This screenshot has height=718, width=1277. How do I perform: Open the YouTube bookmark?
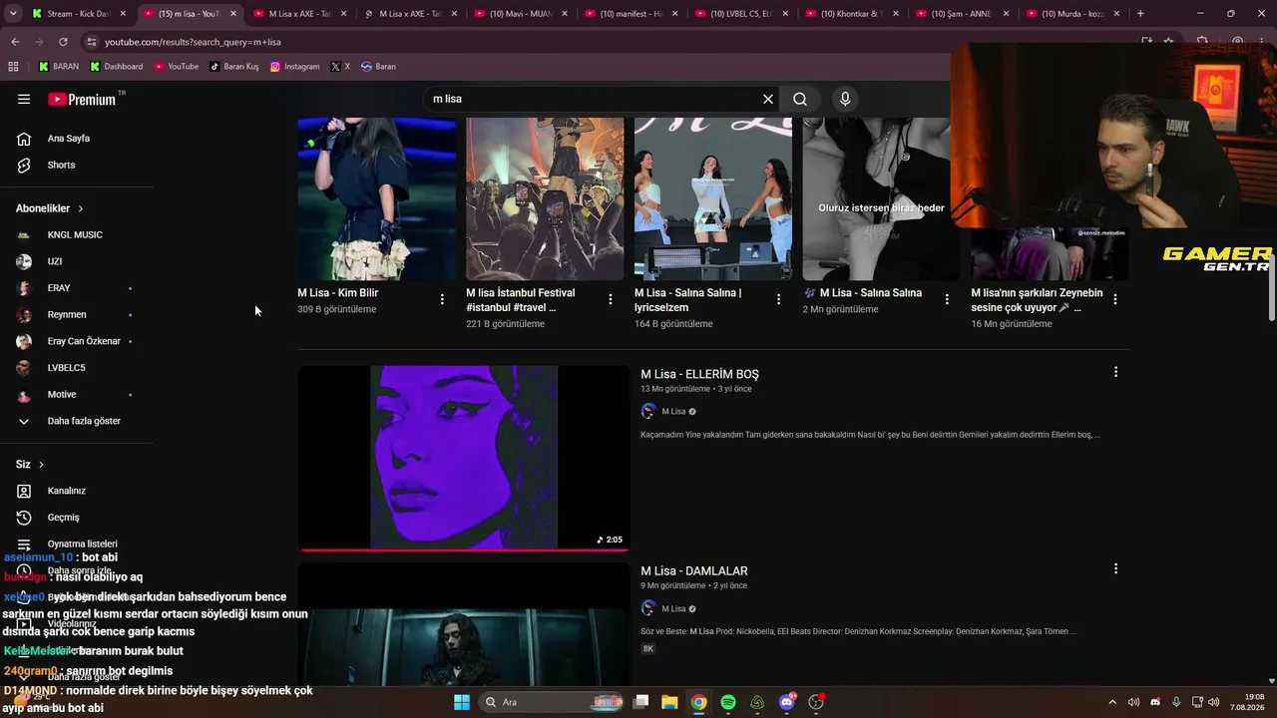pos(177,67)
